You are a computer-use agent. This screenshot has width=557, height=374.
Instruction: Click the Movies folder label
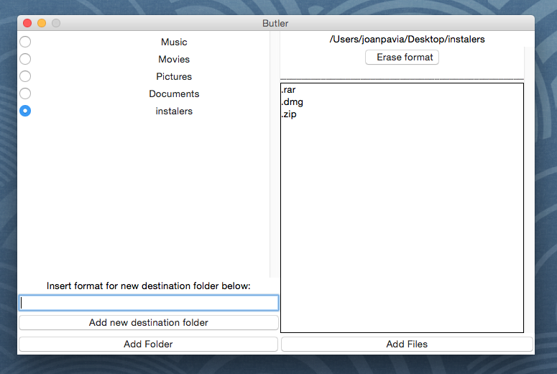click(174, 60)
